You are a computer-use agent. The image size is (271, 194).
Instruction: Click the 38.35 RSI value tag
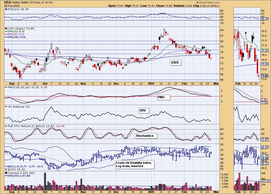pyautogui.click(x=265, y=19)
